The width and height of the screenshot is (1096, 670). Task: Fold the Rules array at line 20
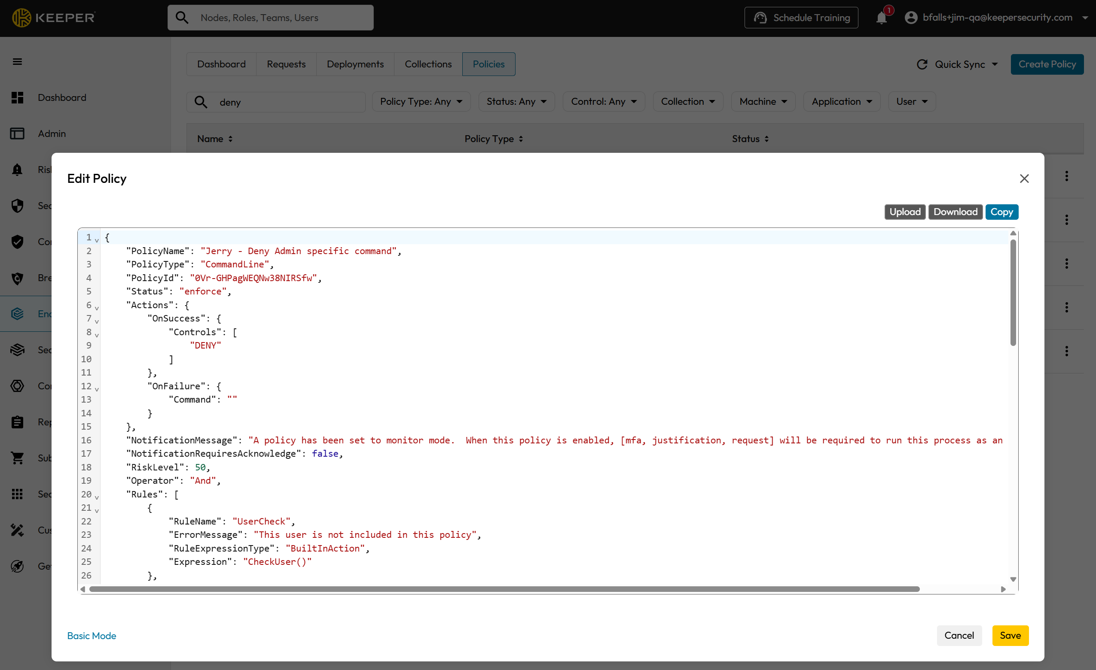pos(97,497)
